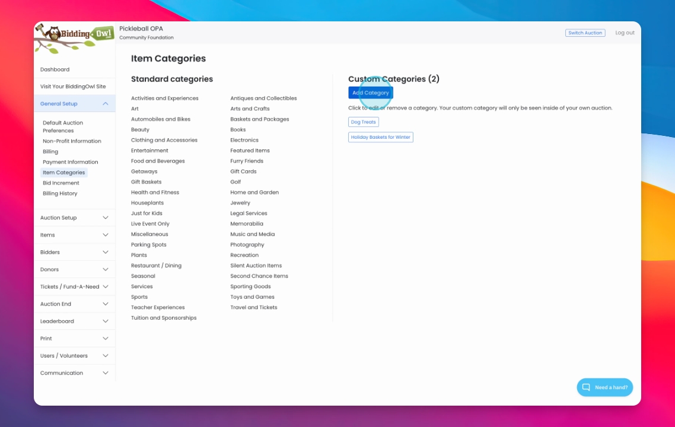Screen dimensions: 675x427
Task: Expand the Bidders section chevron
Action: point(106,252)
